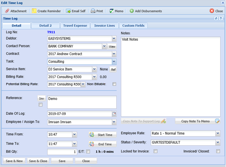This screenshot has width=226, height=167.
Task: Click the Add Disbursements plus icon
Action: coord(132,11)
